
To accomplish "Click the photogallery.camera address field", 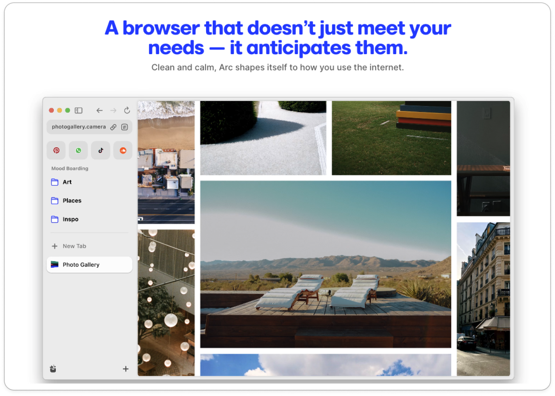I will click(79, 127).
